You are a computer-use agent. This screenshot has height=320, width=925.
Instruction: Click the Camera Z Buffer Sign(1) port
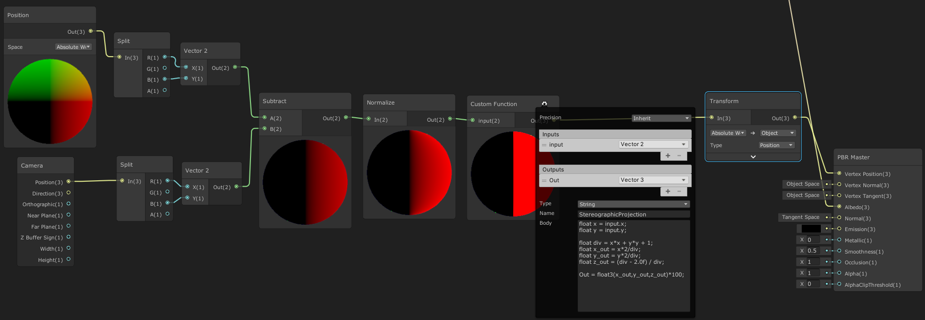[68, 237]
